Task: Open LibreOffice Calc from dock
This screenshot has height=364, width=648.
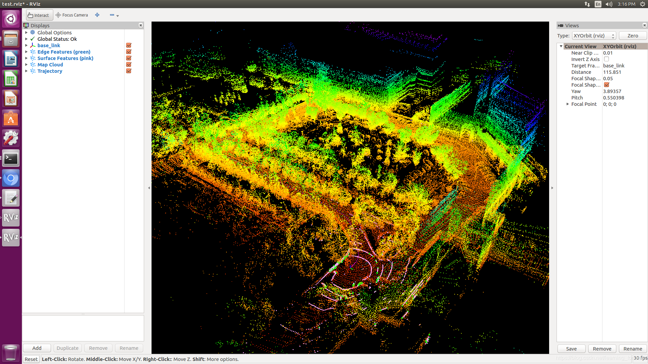Action: point(11,79)
